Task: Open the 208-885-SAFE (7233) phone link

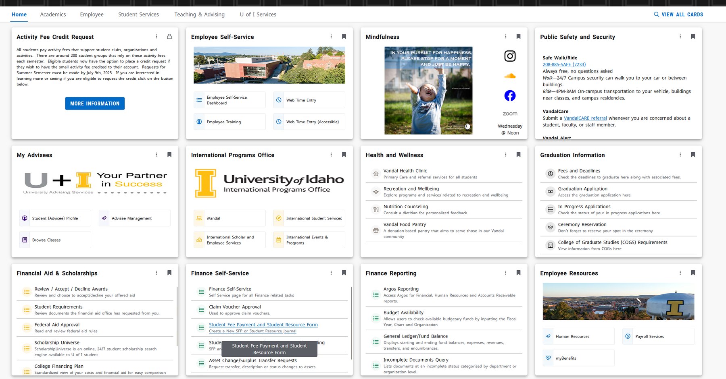Action: tap(564, 64)
